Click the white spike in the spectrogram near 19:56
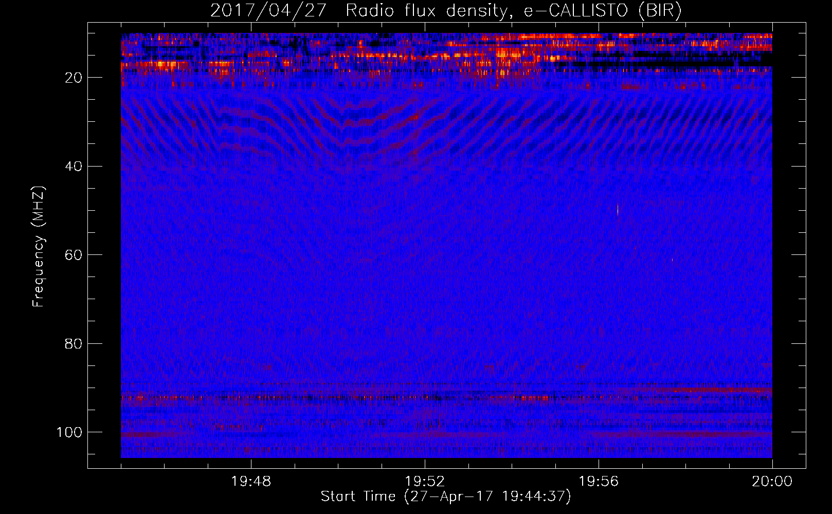This screenshot has width=832, height=514. tap(618, 210)
